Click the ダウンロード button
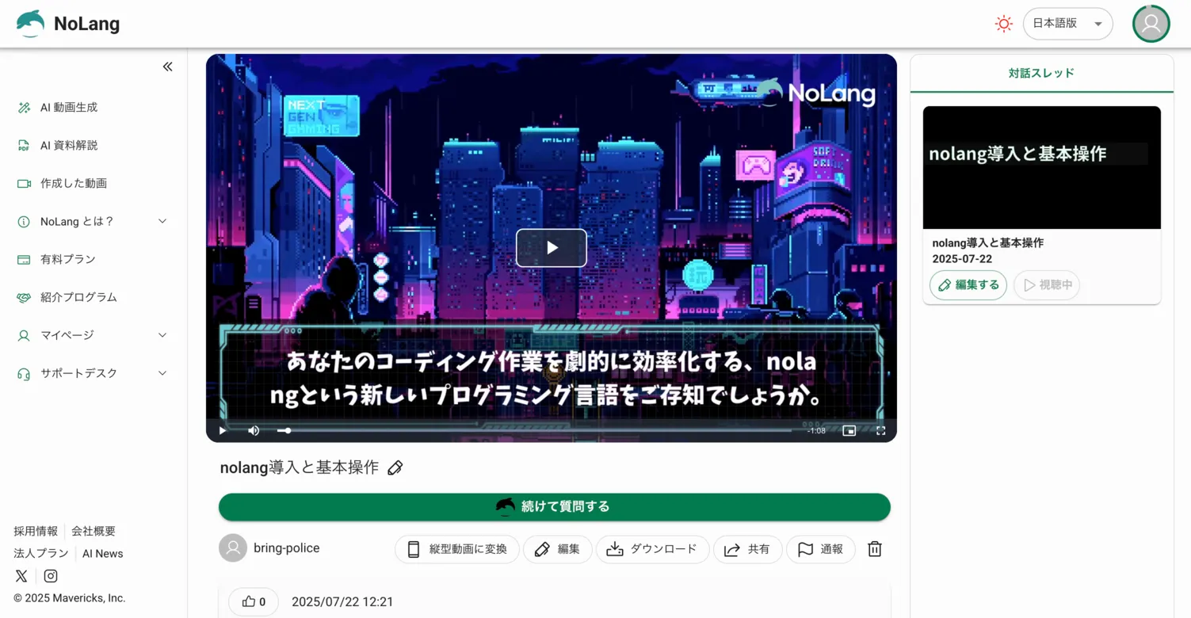Screen dimensions: 1191x618 coord(652,549)
